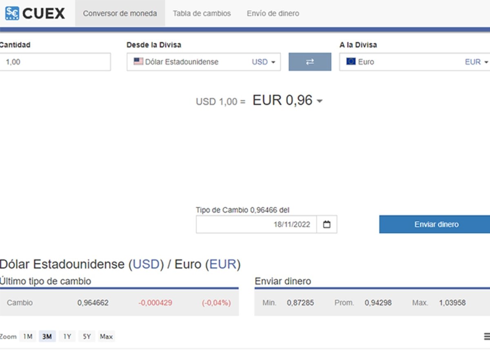Viewport: 490px width, 350px height.
Task: Click the USD link in the pair heading
Action: [146, 264]
